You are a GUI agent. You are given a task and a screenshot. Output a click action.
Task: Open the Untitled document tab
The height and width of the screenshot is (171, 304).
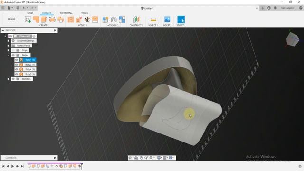(x=147, y=8)
